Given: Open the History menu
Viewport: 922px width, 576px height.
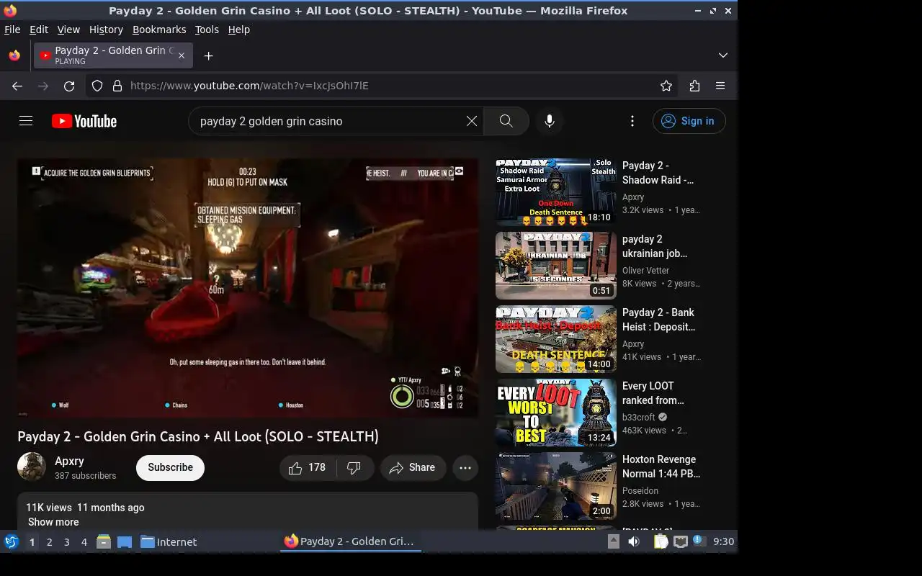Looking at the screenshot, I should pos(106,30).
